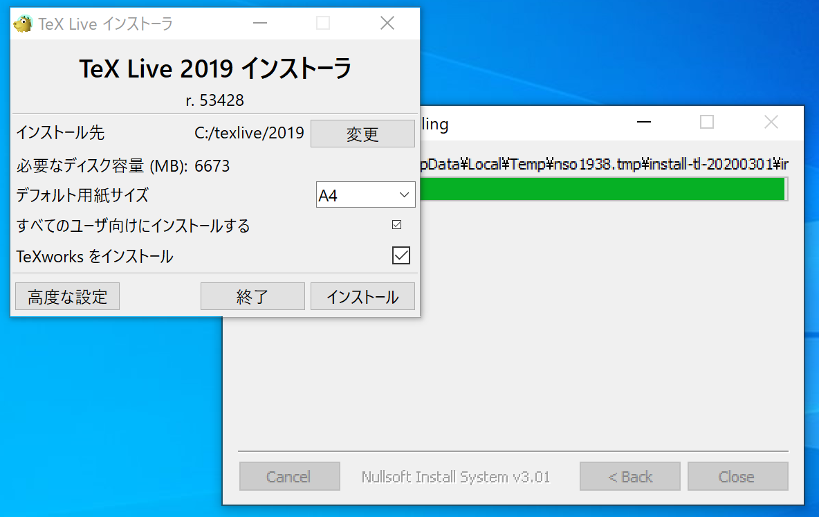This screenshot has height=517, width=819.
Task: Click the Temp path text in Nullsoft window
Action: pos(604,165)
